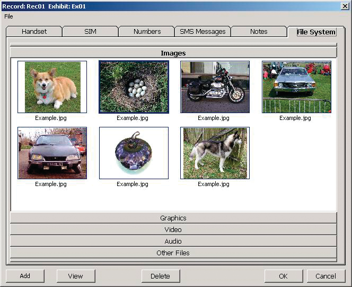This screenshot has width=352, height=287.
Task: Expand the Other Files section
Action: [x=173, y=253]
